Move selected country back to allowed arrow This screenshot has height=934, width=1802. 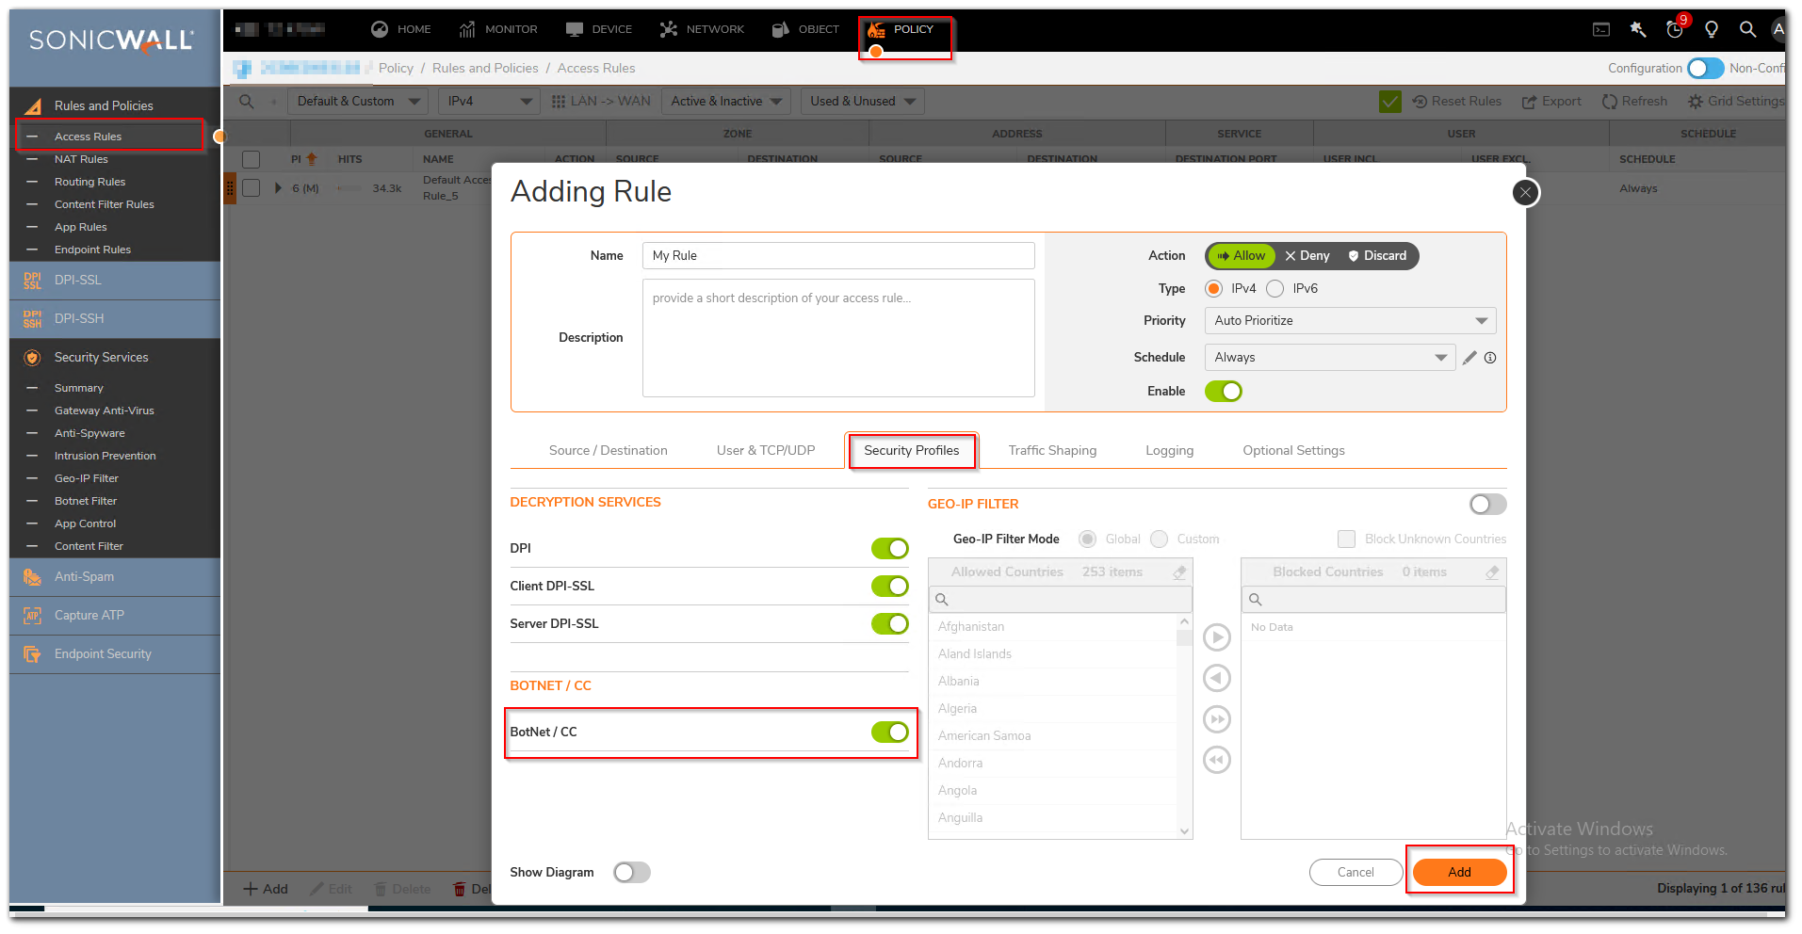click(1217, 679)
